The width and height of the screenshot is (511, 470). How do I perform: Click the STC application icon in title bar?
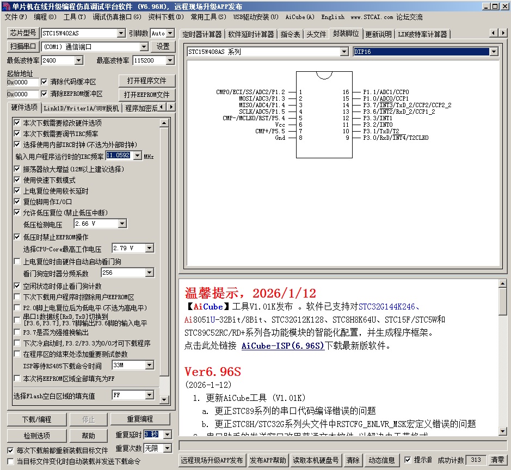(x=6, y=6)
